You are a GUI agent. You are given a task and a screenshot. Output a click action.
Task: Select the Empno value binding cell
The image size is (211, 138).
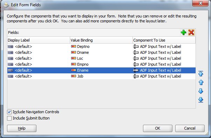[x=101, y=64]
